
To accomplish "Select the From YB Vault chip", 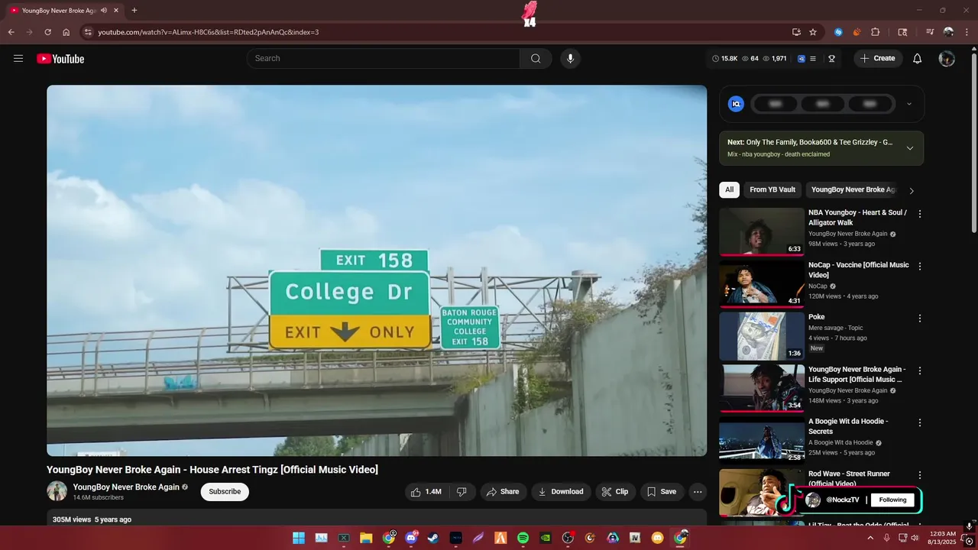I will coord(772,189).
